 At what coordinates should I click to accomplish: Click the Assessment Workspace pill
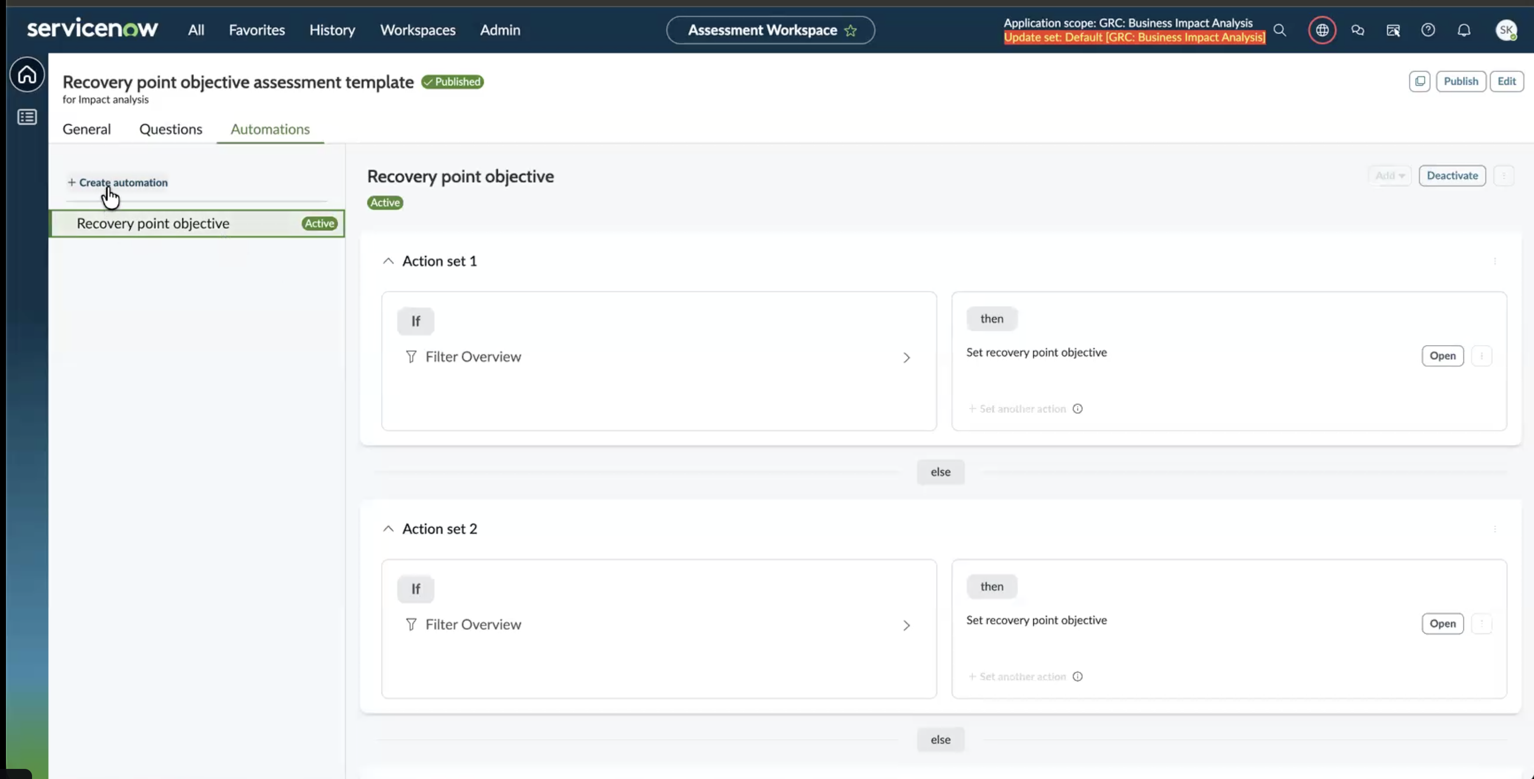(771, 30)
